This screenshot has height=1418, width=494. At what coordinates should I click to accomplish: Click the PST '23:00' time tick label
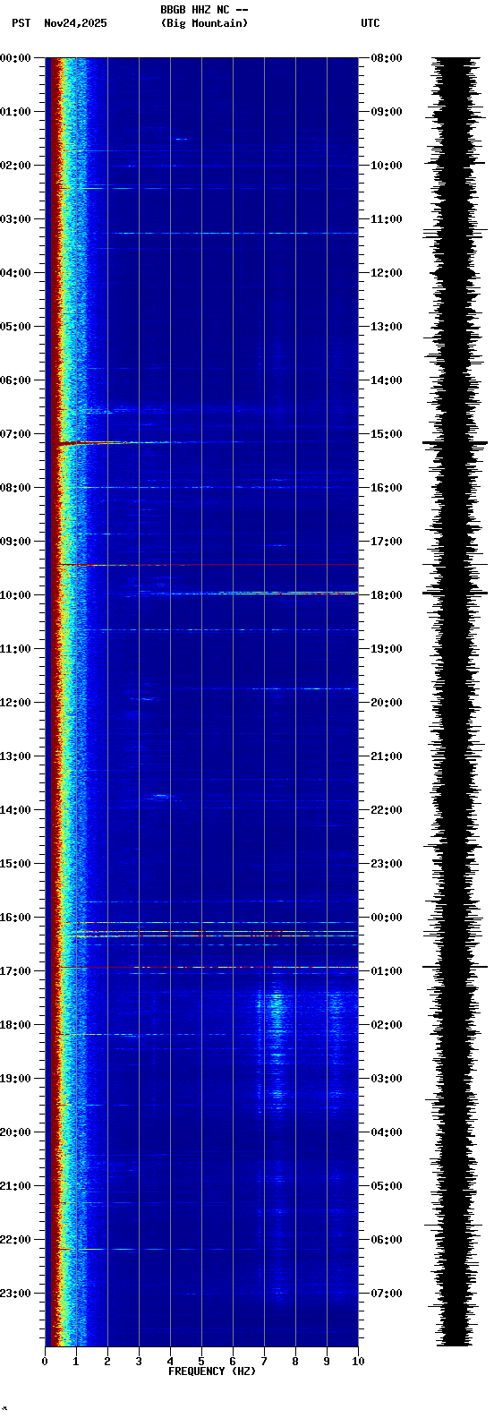(x=15, y=1294)
